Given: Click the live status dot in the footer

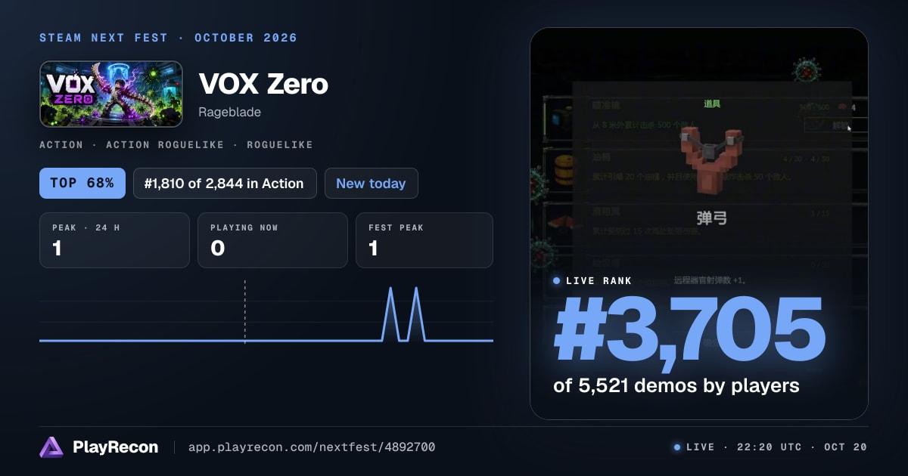Looking at the screenshot, I should coord(677,447).
